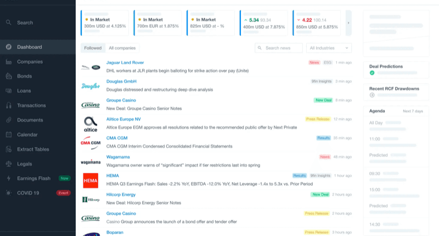Click the green Deal Predictions check icon
Image resolution: width=439 pixels, height=236 pixels.
pos(372,73)
